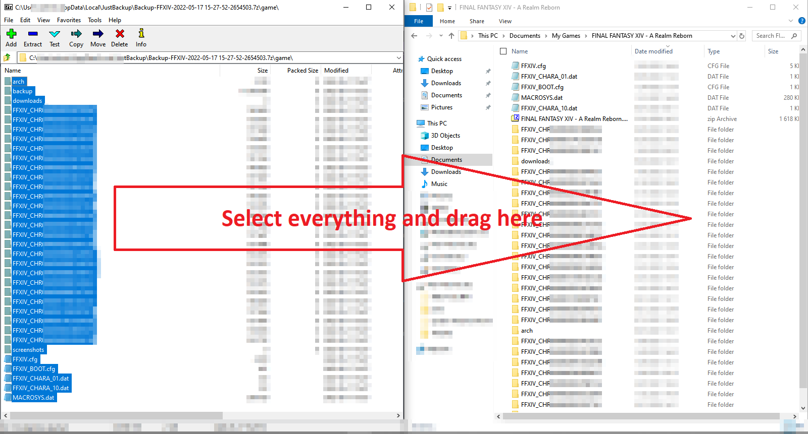Click My Games in the breadcrumb path
Viewport: 808px width, 434px height.
click(566, 36)
